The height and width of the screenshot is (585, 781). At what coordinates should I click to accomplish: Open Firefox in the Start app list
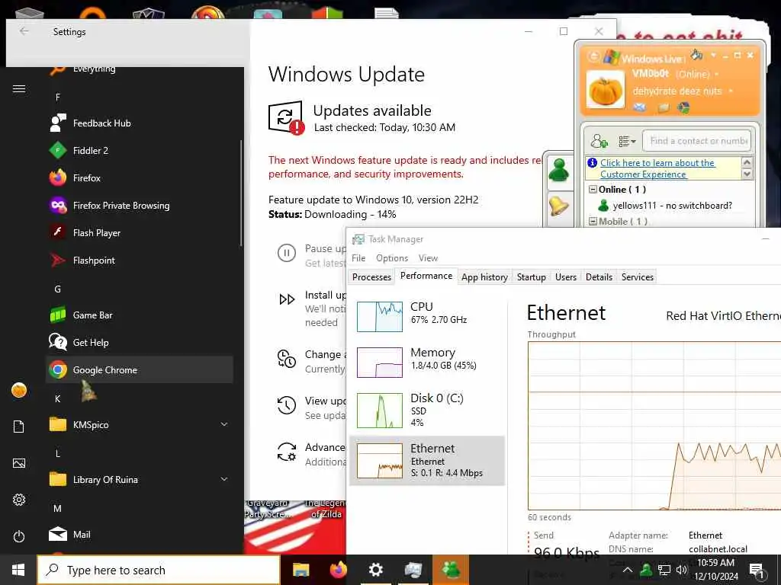click(140, 177)
